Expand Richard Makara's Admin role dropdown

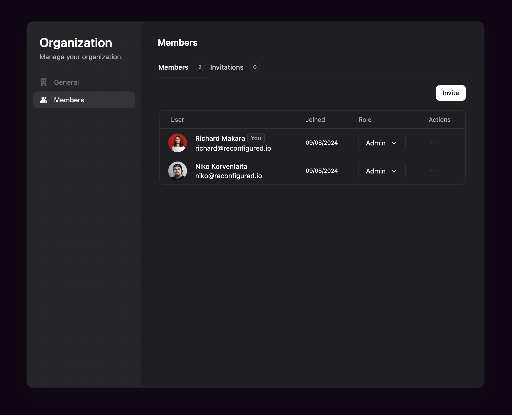point(381,143)
